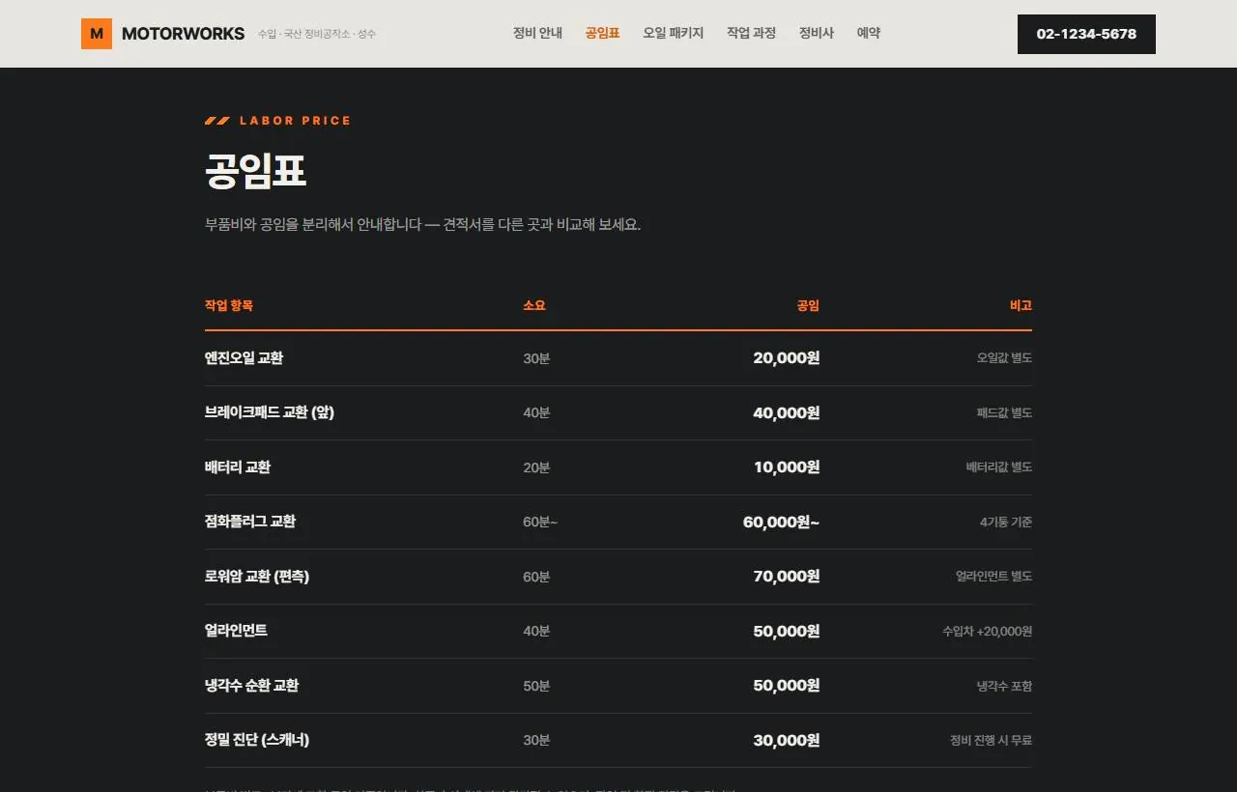
Task: Click the 50분 duration cell
Action: tap(536, 686)
